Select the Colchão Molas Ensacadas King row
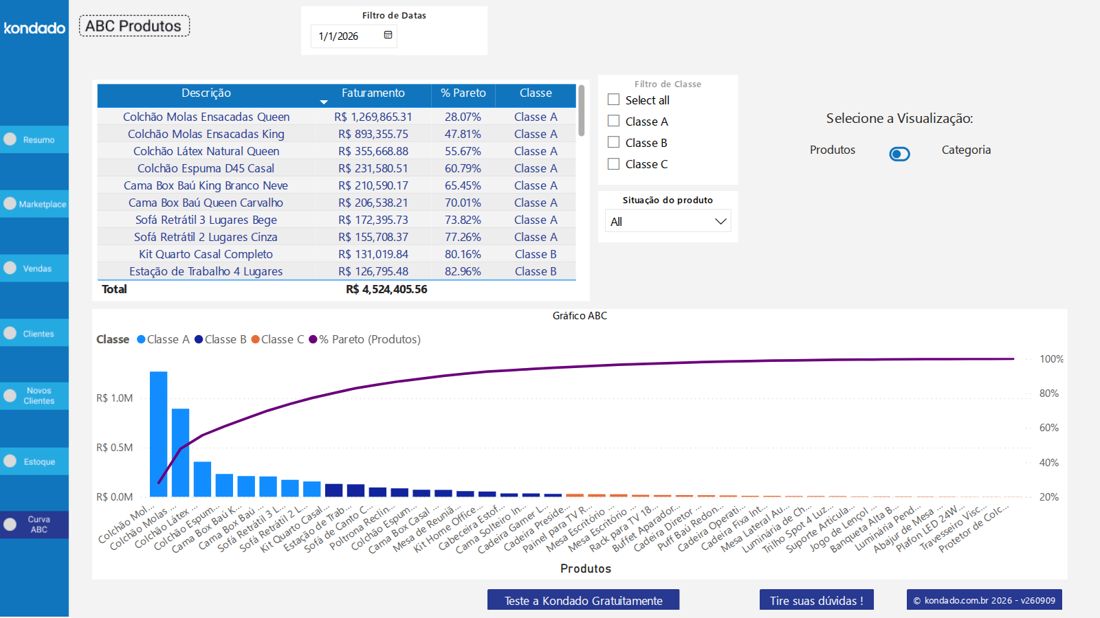1100x618 pixels. [x=337, y=134]
